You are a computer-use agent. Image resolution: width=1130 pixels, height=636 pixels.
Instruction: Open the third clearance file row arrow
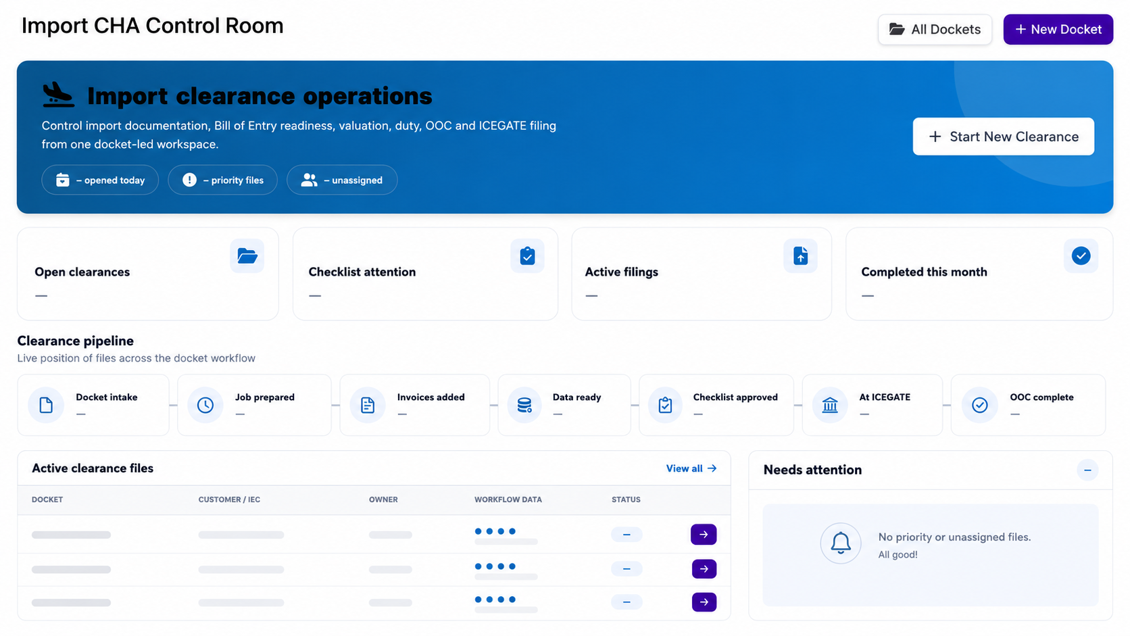tap(704, 602)
